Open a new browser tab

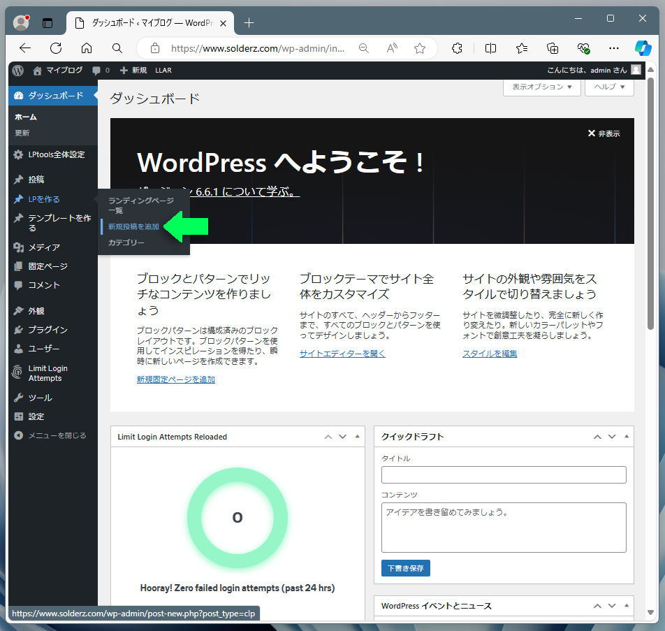[249, 23]
